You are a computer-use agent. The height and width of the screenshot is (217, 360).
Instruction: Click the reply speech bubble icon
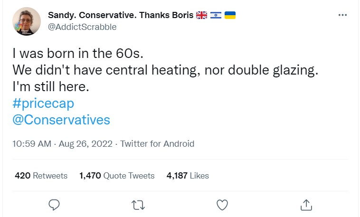(x=55, y=204)
